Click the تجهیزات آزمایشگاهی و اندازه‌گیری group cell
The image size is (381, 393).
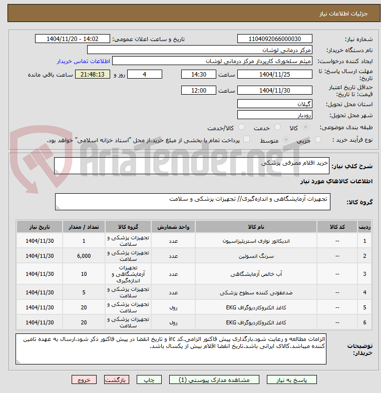128,274
